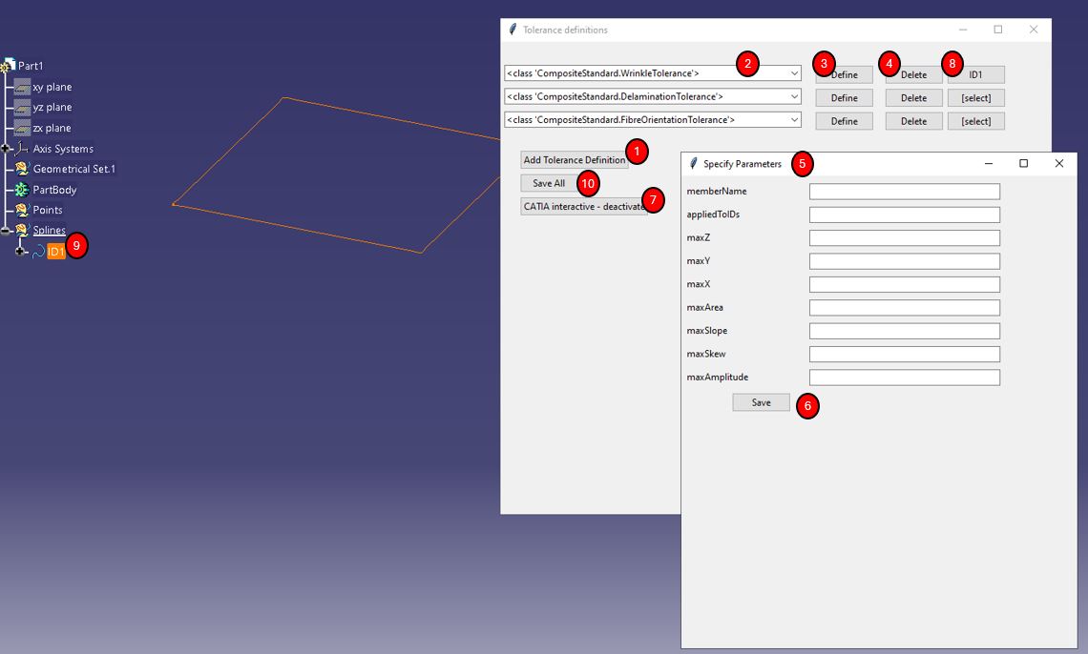Open the WrinkleTolerance class dropdown
This screenshot has height=654, width=1088.
tap(794, 73)
